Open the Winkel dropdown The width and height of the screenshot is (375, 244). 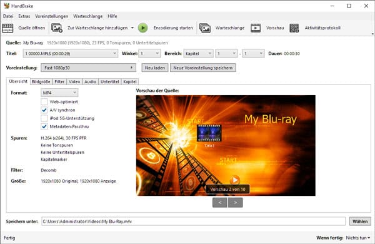(150, 53)
